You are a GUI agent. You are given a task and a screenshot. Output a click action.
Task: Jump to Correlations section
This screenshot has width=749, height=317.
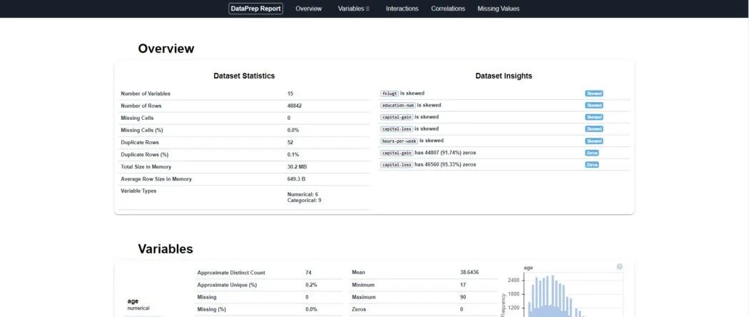pyautogui.click(x=448, y=9)
